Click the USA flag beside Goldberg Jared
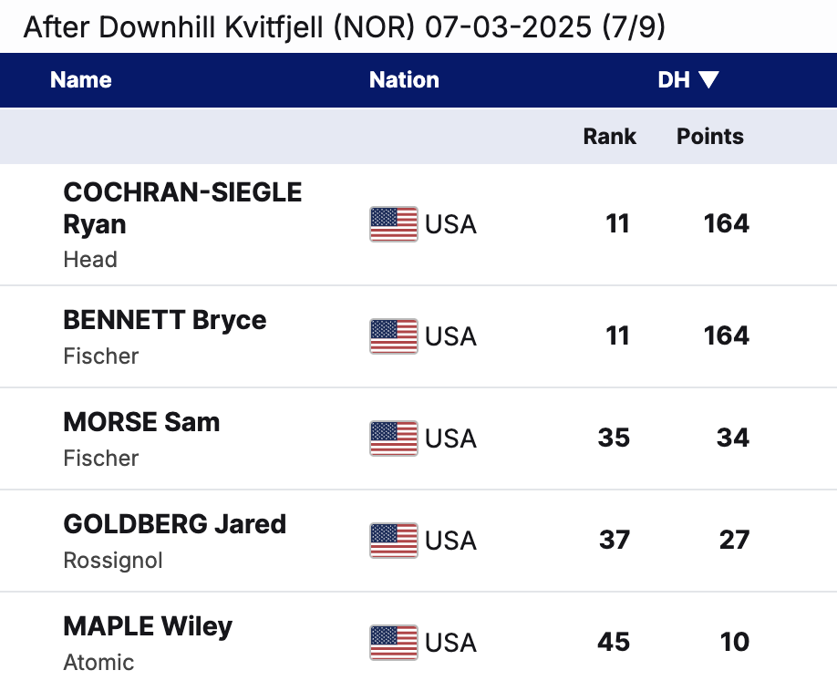Viewport: 837px width, 691px height. click(x=393, y=541)
